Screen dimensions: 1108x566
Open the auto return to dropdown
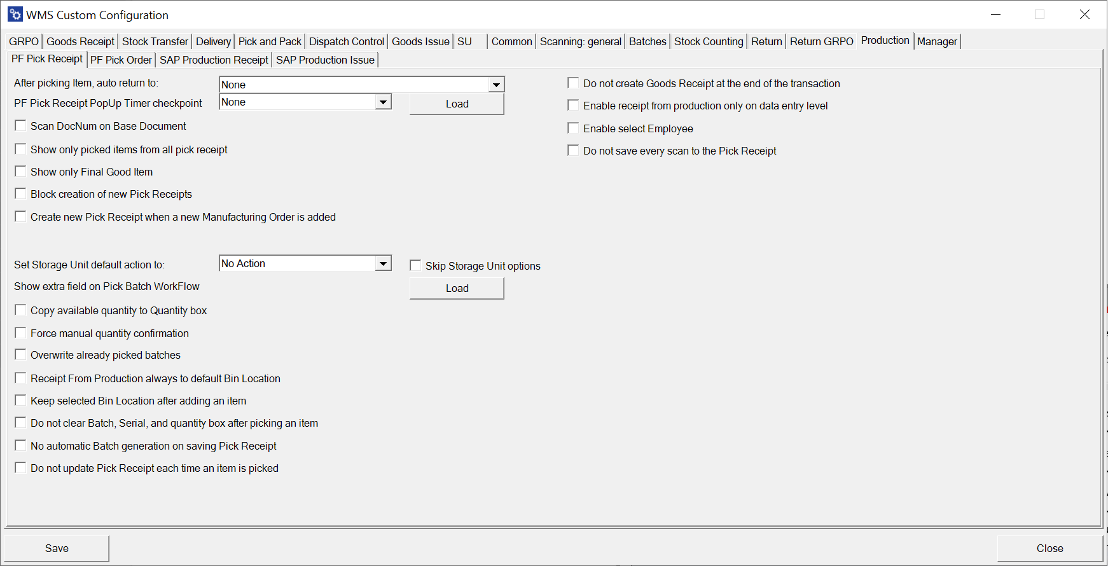496,85
